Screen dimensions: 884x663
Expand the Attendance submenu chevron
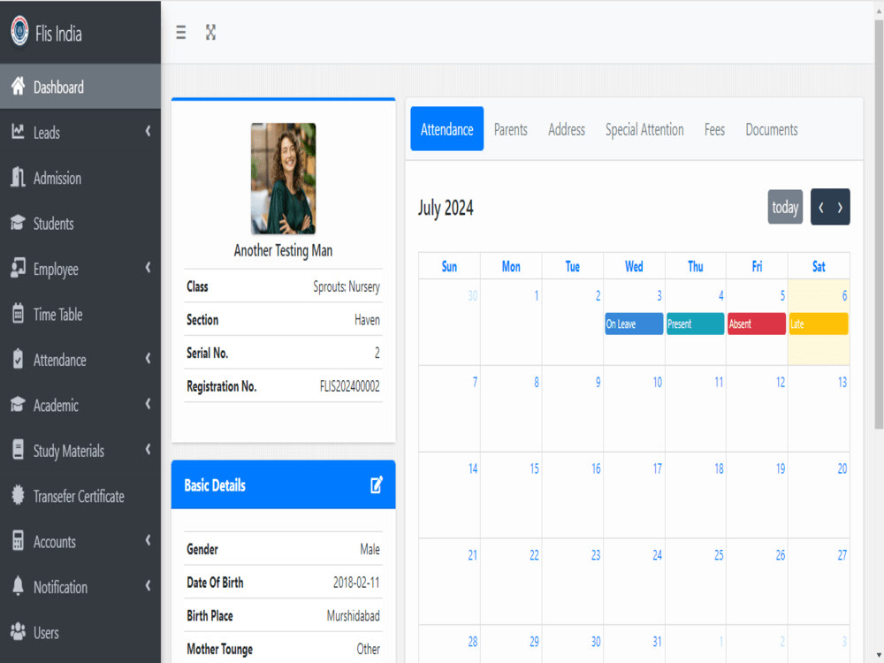tap(149, 359)
